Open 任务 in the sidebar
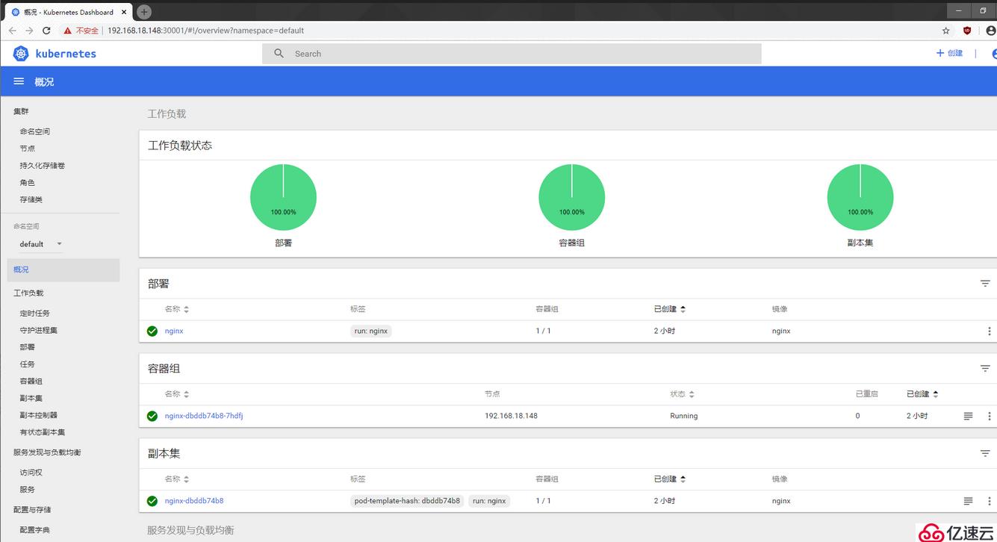Screen dimensions: 997x542 28,364
